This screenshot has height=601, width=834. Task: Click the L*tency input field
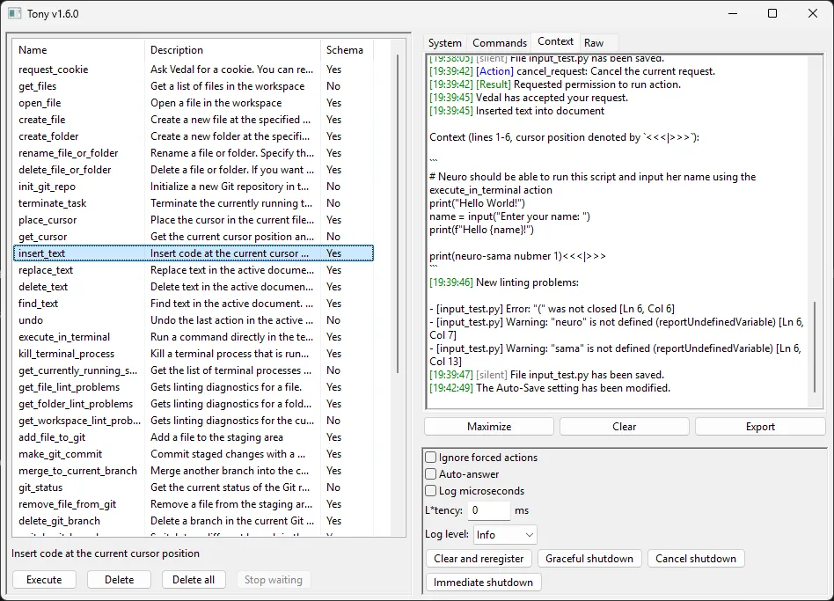pos(488,509)
